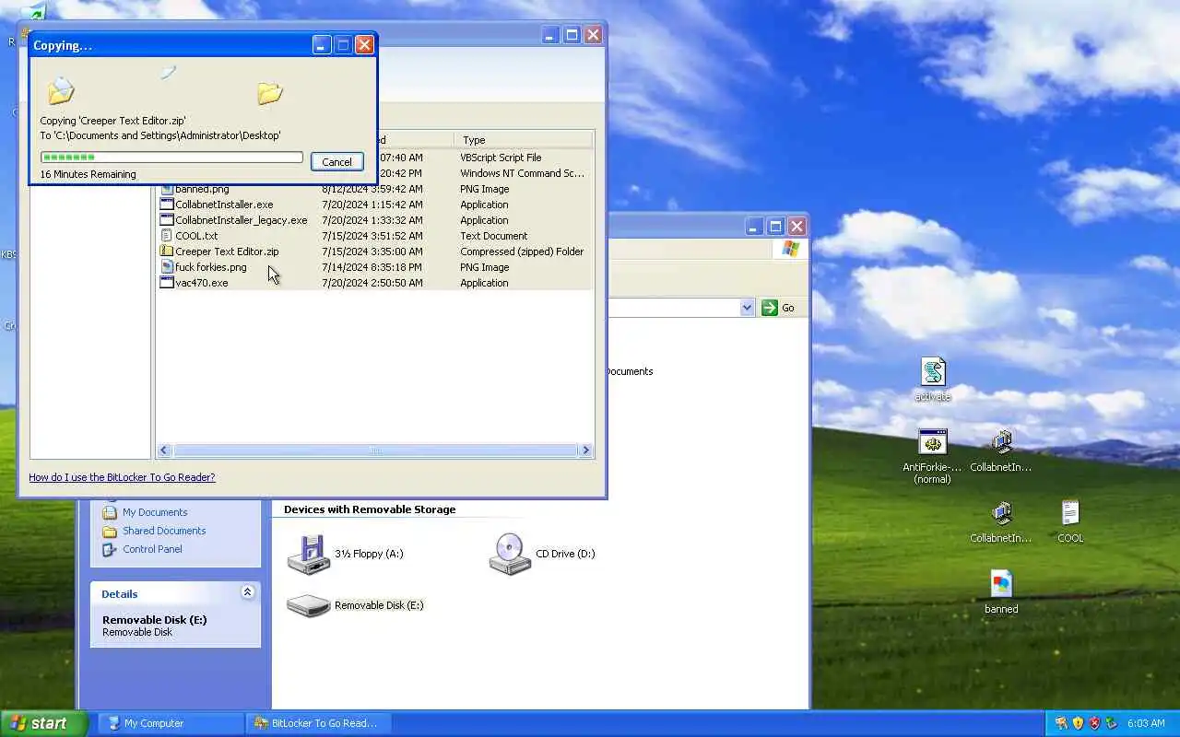Click the date 7/15/2024 3:35:00 AM

[x=372, y=252]
